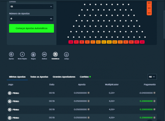Click the 0.05000000 bet in the 0,20× row
Viewport: 165px width, 121px height.
[x=80, y=93]
